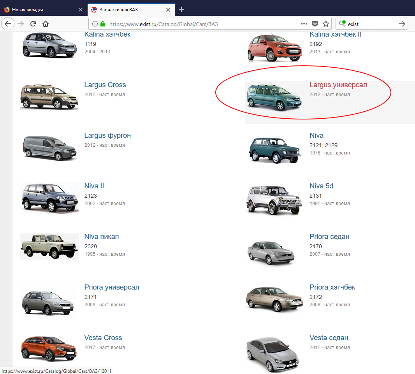Choose the Priora хэтчбек model link
Viewport: 415px width, 374px height.
point(332,287)
